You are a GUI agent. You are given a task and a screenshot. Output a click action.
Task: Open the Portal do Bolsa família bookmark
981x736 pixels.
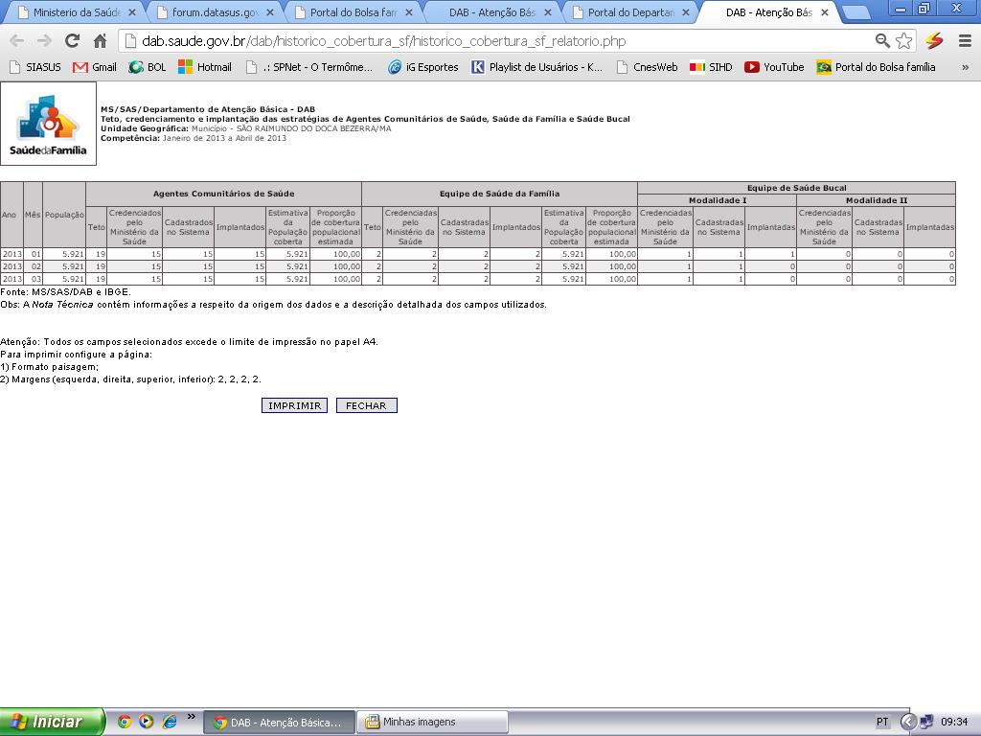click(876, 67)
